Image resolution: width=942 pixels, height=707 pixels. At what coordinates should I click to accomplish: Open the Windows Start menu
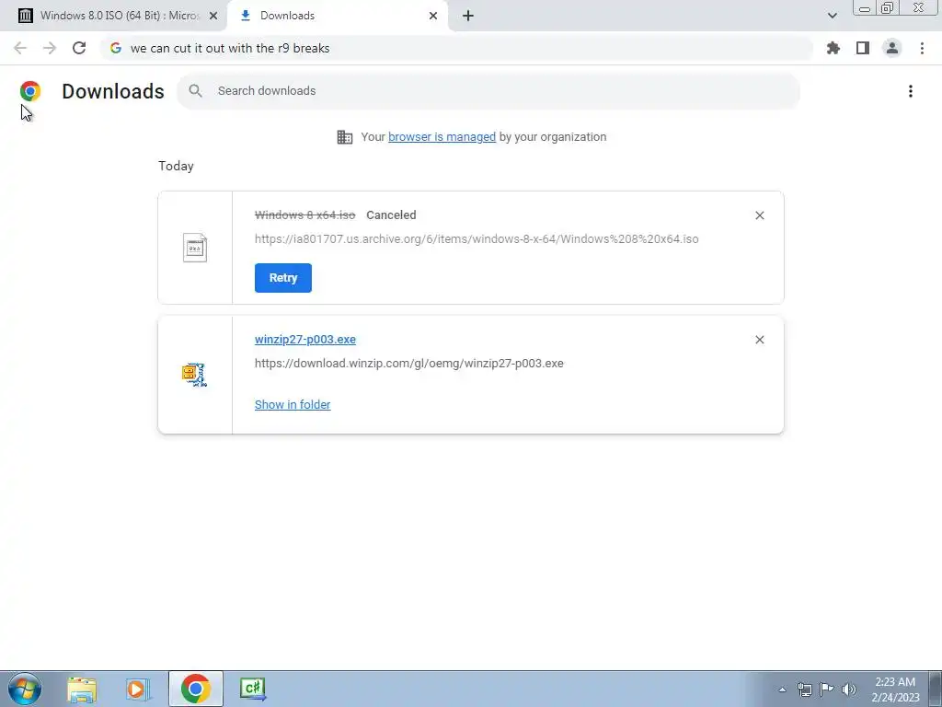click(x=25, y=689)
